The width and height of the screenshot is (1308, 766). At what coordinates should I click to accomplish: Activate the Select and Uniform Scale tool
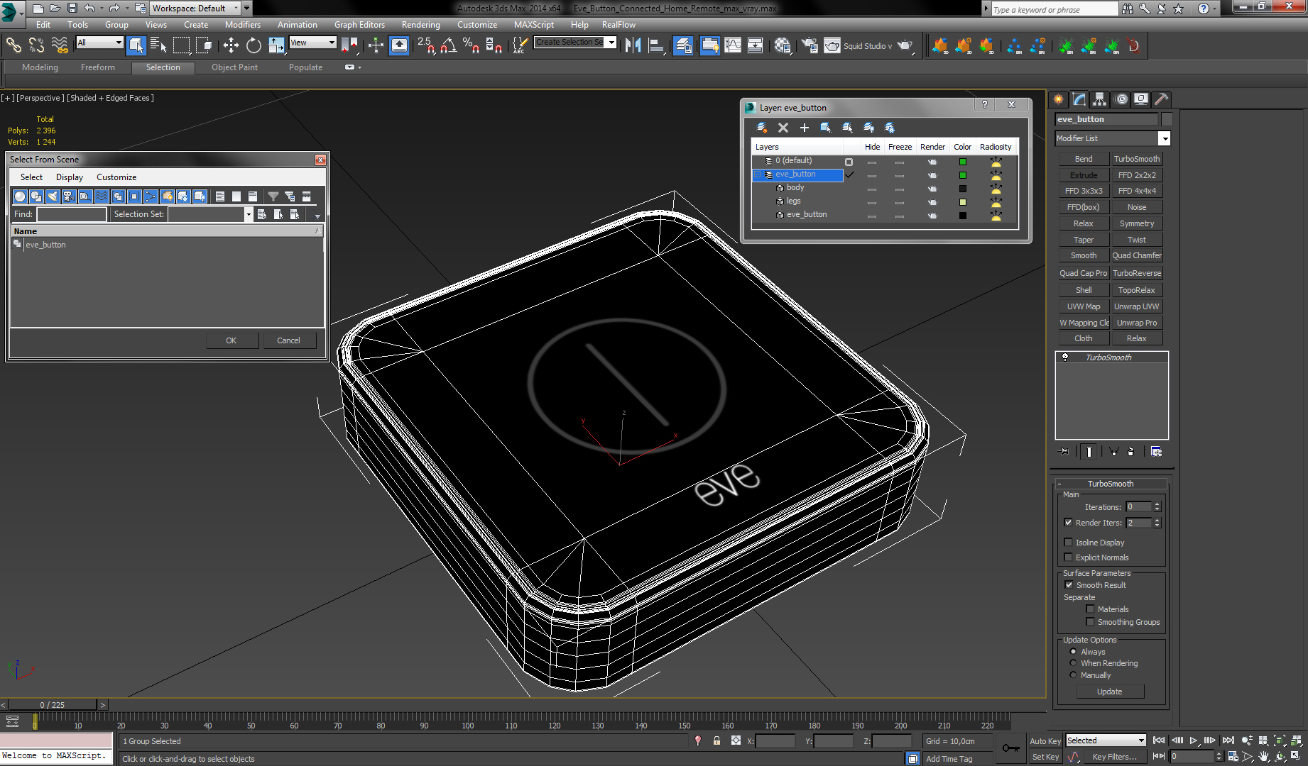[x=276, y=45]
